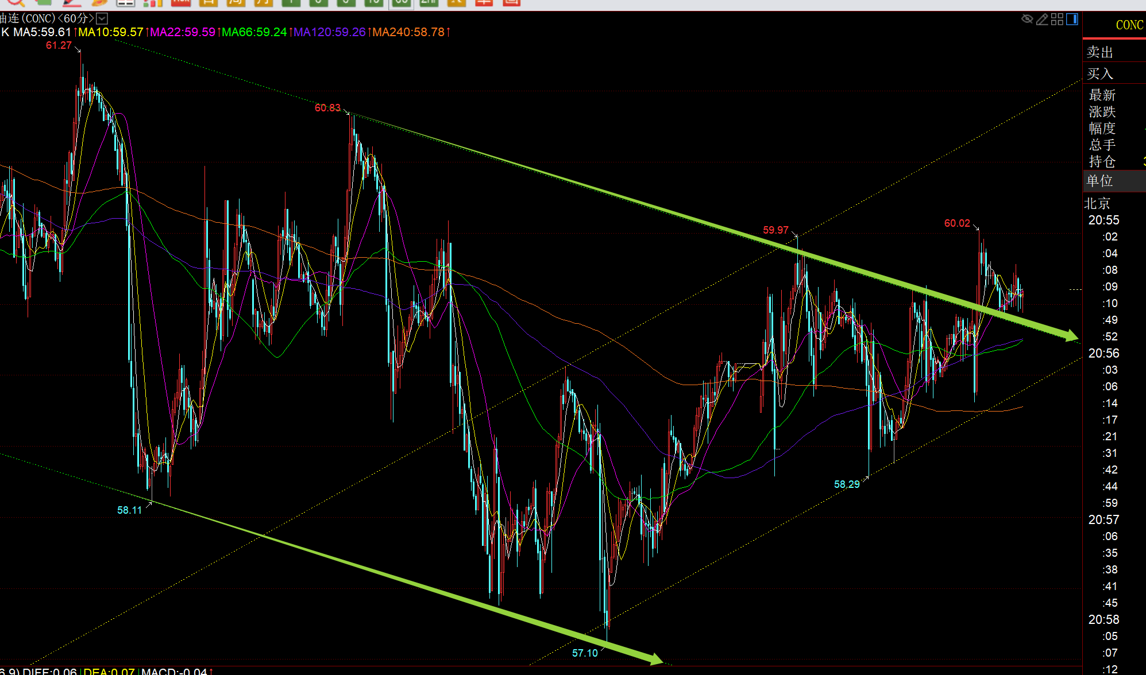Viewport: 1146px width, 675px height.
Task: Toggle the crossed-out eye hide icon
Action: [x=1027, y=19]
